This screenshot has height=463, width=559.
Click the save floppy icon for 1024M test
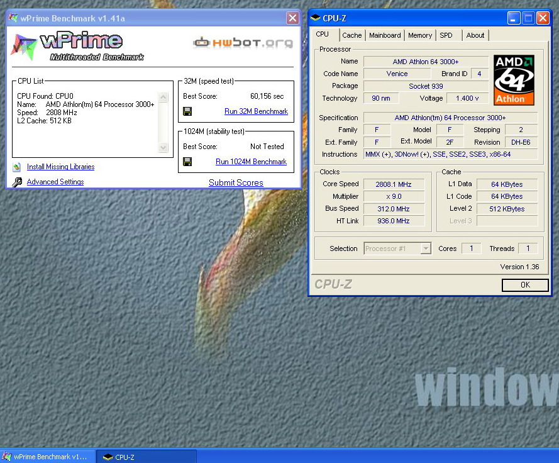coord(187,162)
